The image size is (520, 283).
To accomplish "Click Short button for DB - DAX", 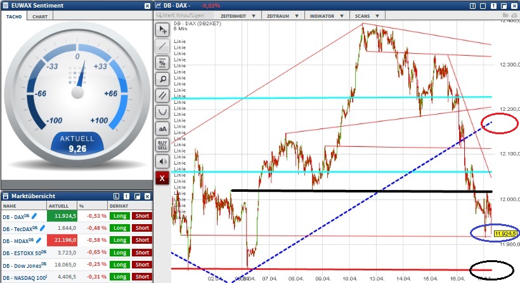I will pos(142,216).
